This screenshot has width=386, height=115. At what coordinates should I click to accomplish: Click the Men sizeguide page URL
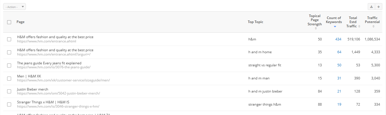pos(63,80)
